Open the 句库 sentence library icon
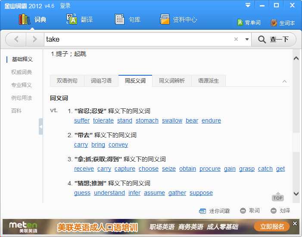The height and width of the screenshot is (237, 302). 119,19
